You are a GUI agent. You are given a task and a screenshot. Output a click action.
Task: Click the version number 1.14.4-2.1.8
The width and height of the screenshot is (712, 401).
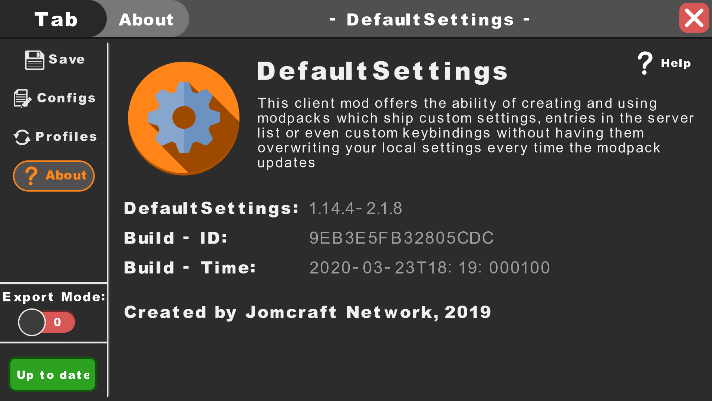[x=355, y=208]
